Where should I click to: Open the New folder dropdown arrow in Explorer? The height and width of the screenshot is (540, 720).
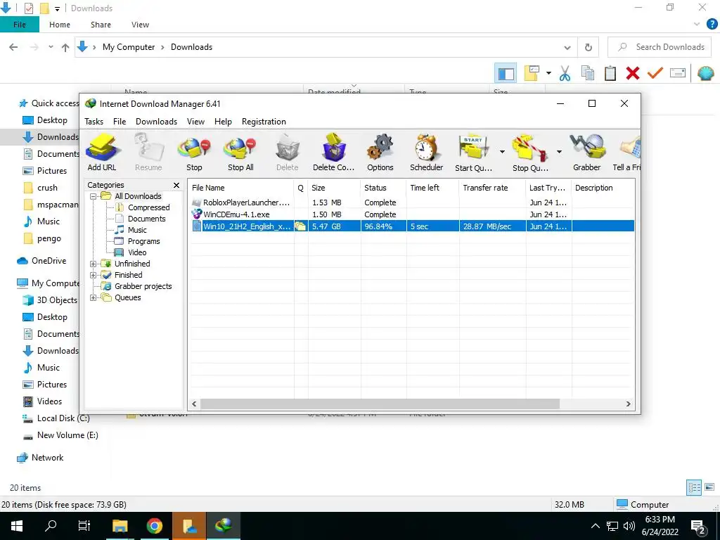tap(548, 73)
